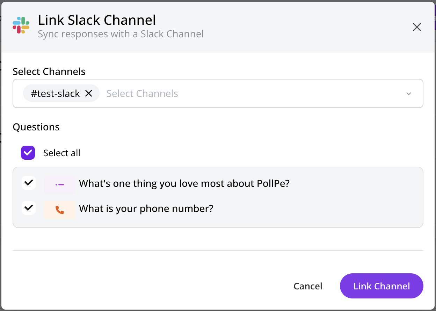Confirm with the Link Channel button

[x=381, y=286]
